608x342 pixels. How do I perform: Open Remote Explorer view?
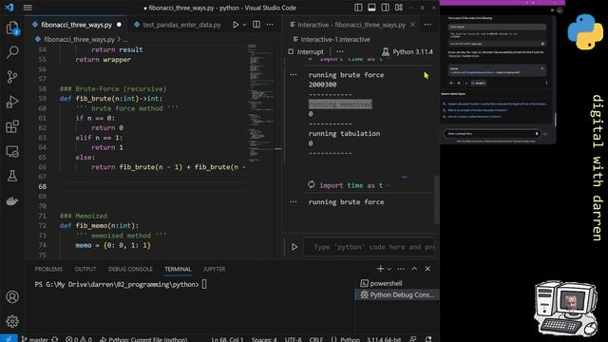(x=12, y=152)
